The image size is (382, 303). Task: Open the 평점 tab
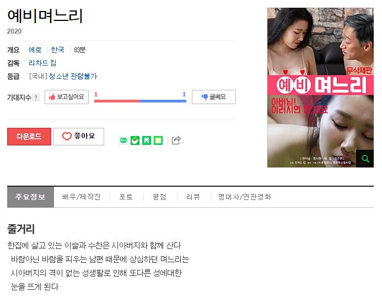(x=159, y=197)
